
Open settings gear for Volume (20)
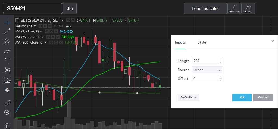[45, 26]
